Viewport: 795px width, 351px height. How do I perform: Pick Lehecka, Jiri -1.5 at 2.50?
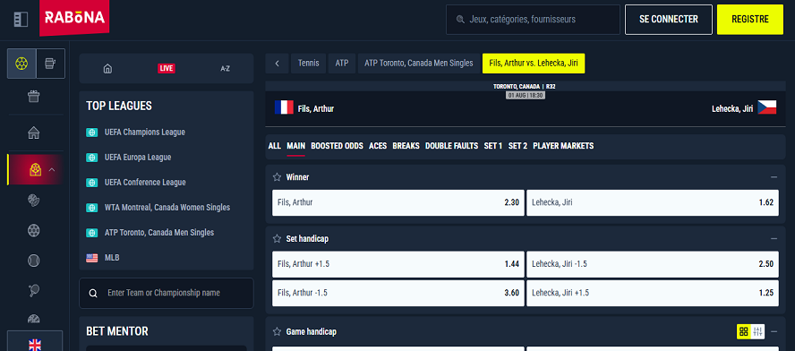coord(653,264)
